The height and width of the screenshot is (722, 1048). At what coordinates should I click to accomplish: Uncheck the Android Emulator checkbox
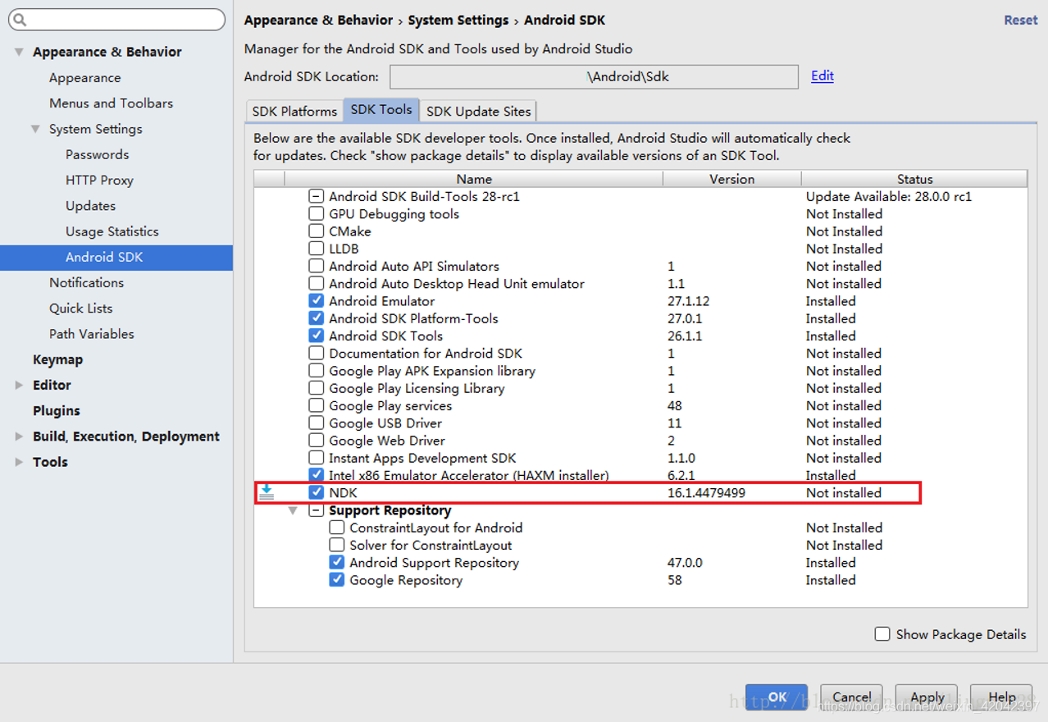(316, 301)
